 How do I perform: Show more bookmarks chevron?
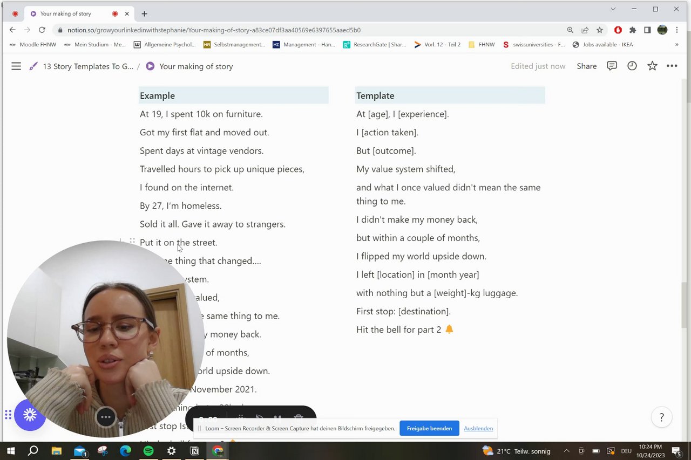click(x=676, y=45)
